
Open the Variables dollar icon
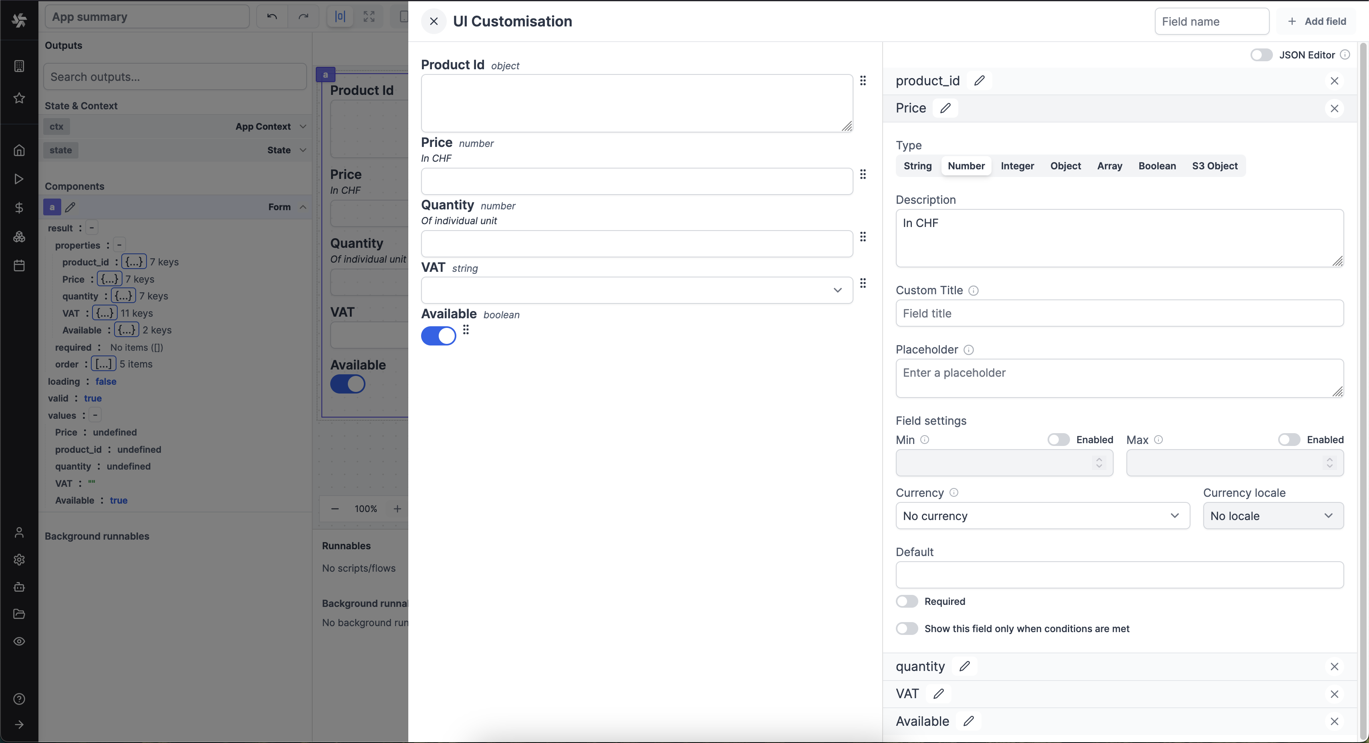(19, 208)
